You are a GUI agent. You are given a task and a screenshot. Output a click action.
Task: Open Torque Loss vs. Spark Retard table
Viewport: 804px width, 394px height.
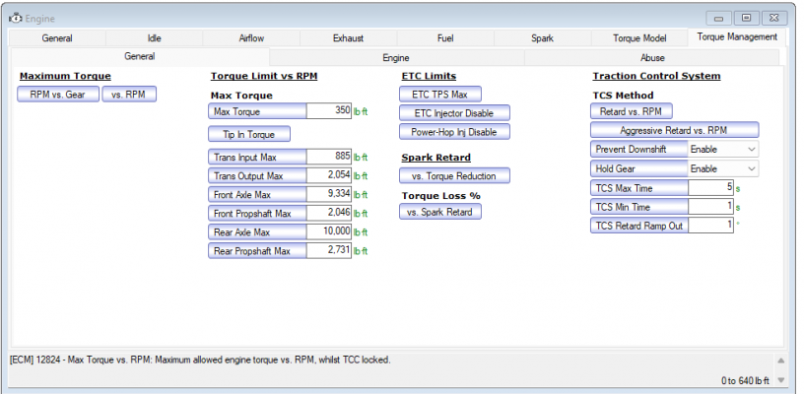pyautogui.click(x=440, y=212)
